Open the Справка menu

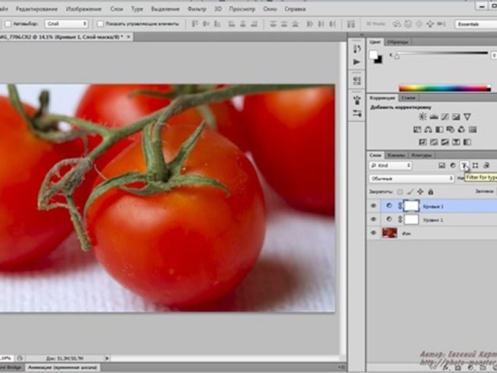(x=295, y=9)
